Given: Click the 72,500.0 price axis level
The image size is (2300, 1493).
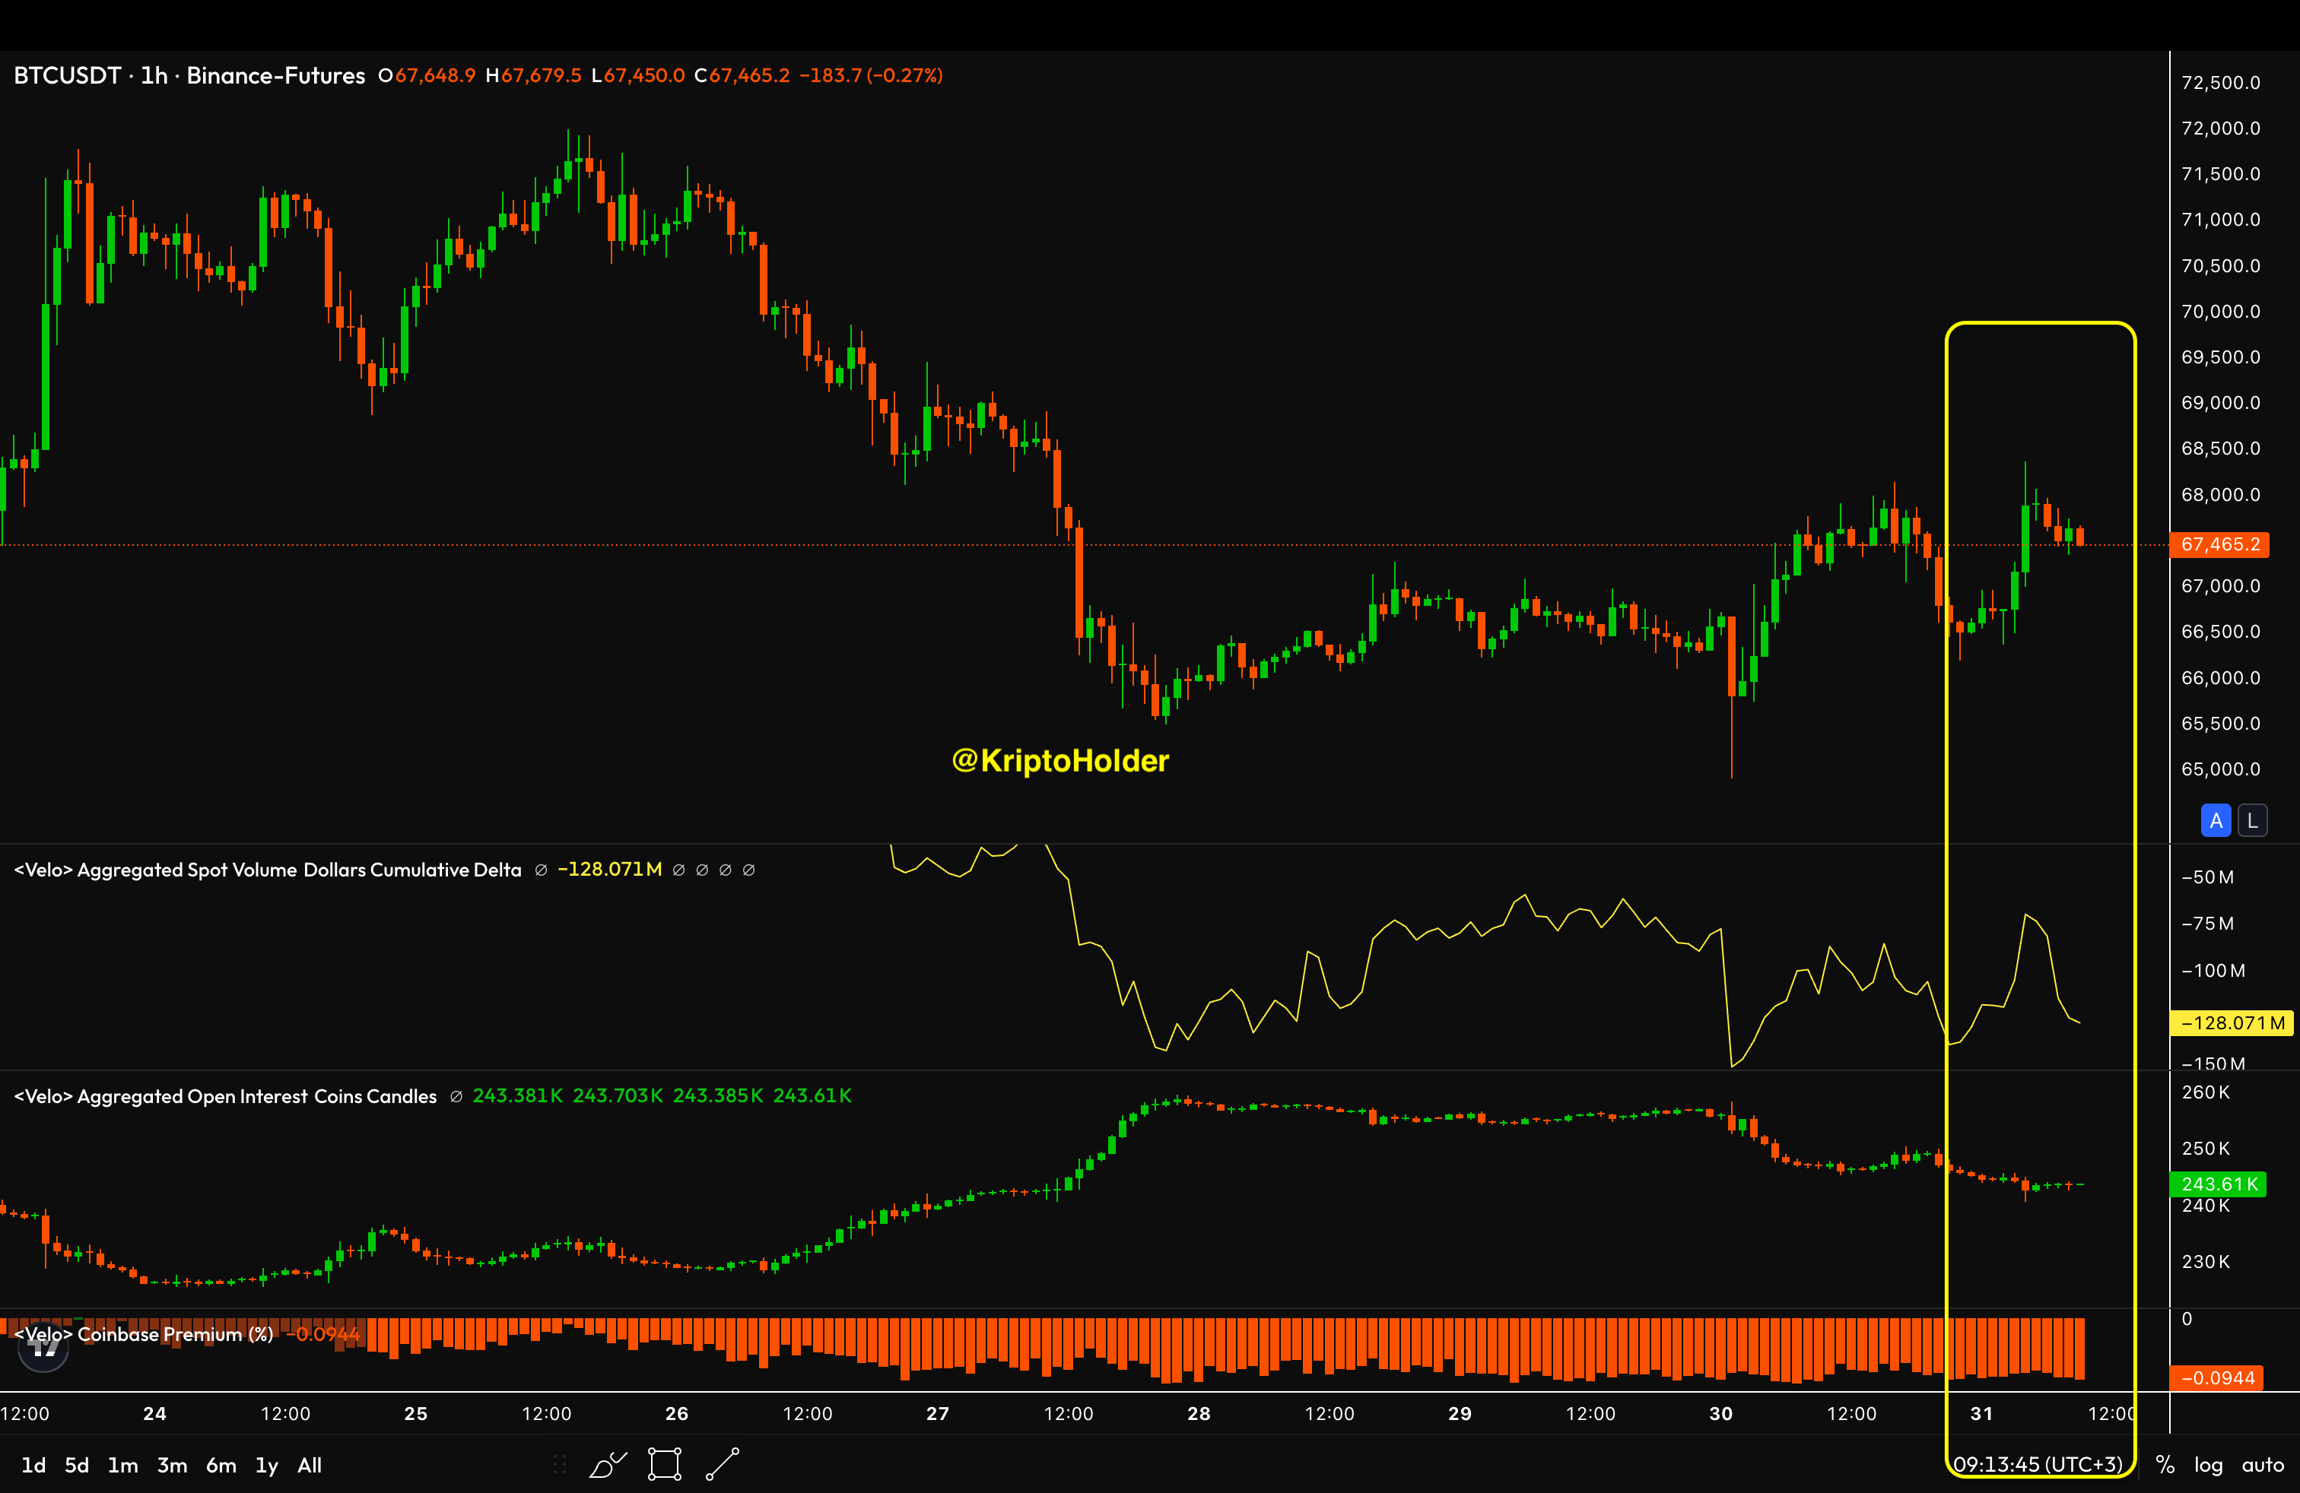Looking at the screenshot, I should (x=2221, y=82).
